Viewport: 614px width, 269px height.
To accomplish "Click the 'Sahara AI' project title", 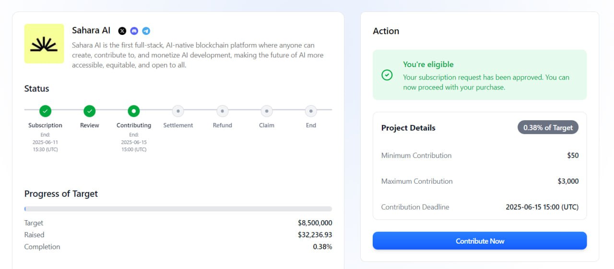I will pos(91,30).
